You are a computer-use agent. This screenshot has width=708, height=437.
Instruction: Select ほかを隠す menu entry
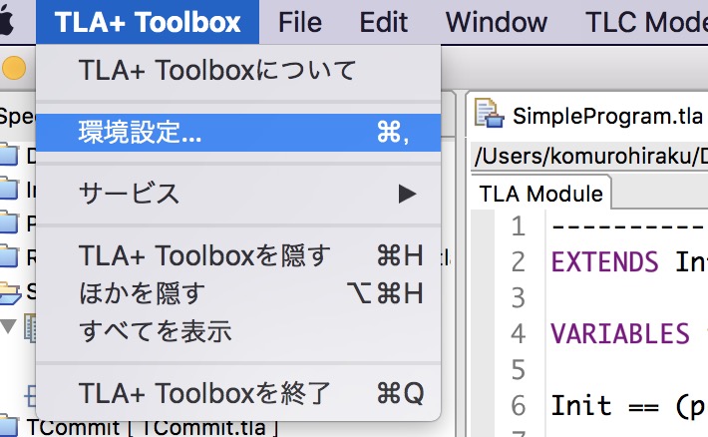pos(238,293)
